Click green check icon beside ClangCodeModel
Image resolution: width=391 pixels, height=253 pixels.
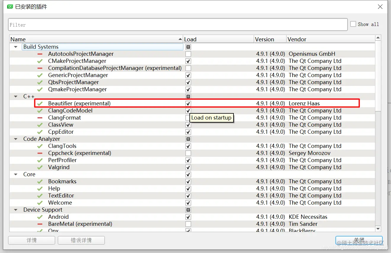40,111
